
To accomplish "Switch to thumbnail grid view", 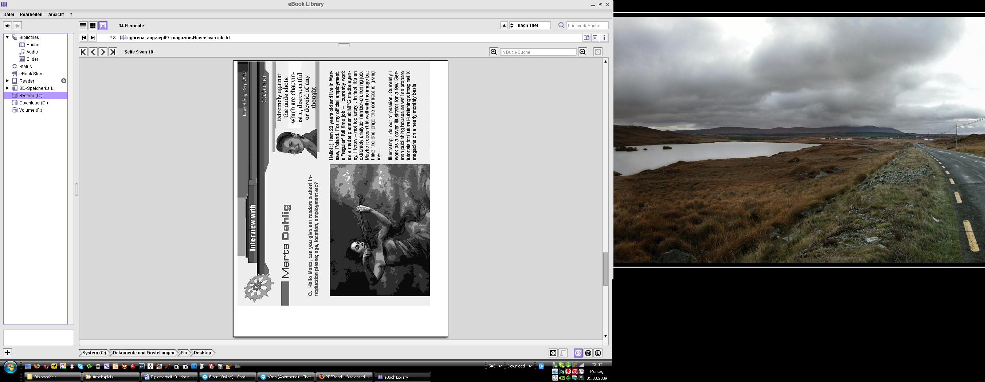I will point(93,25).
